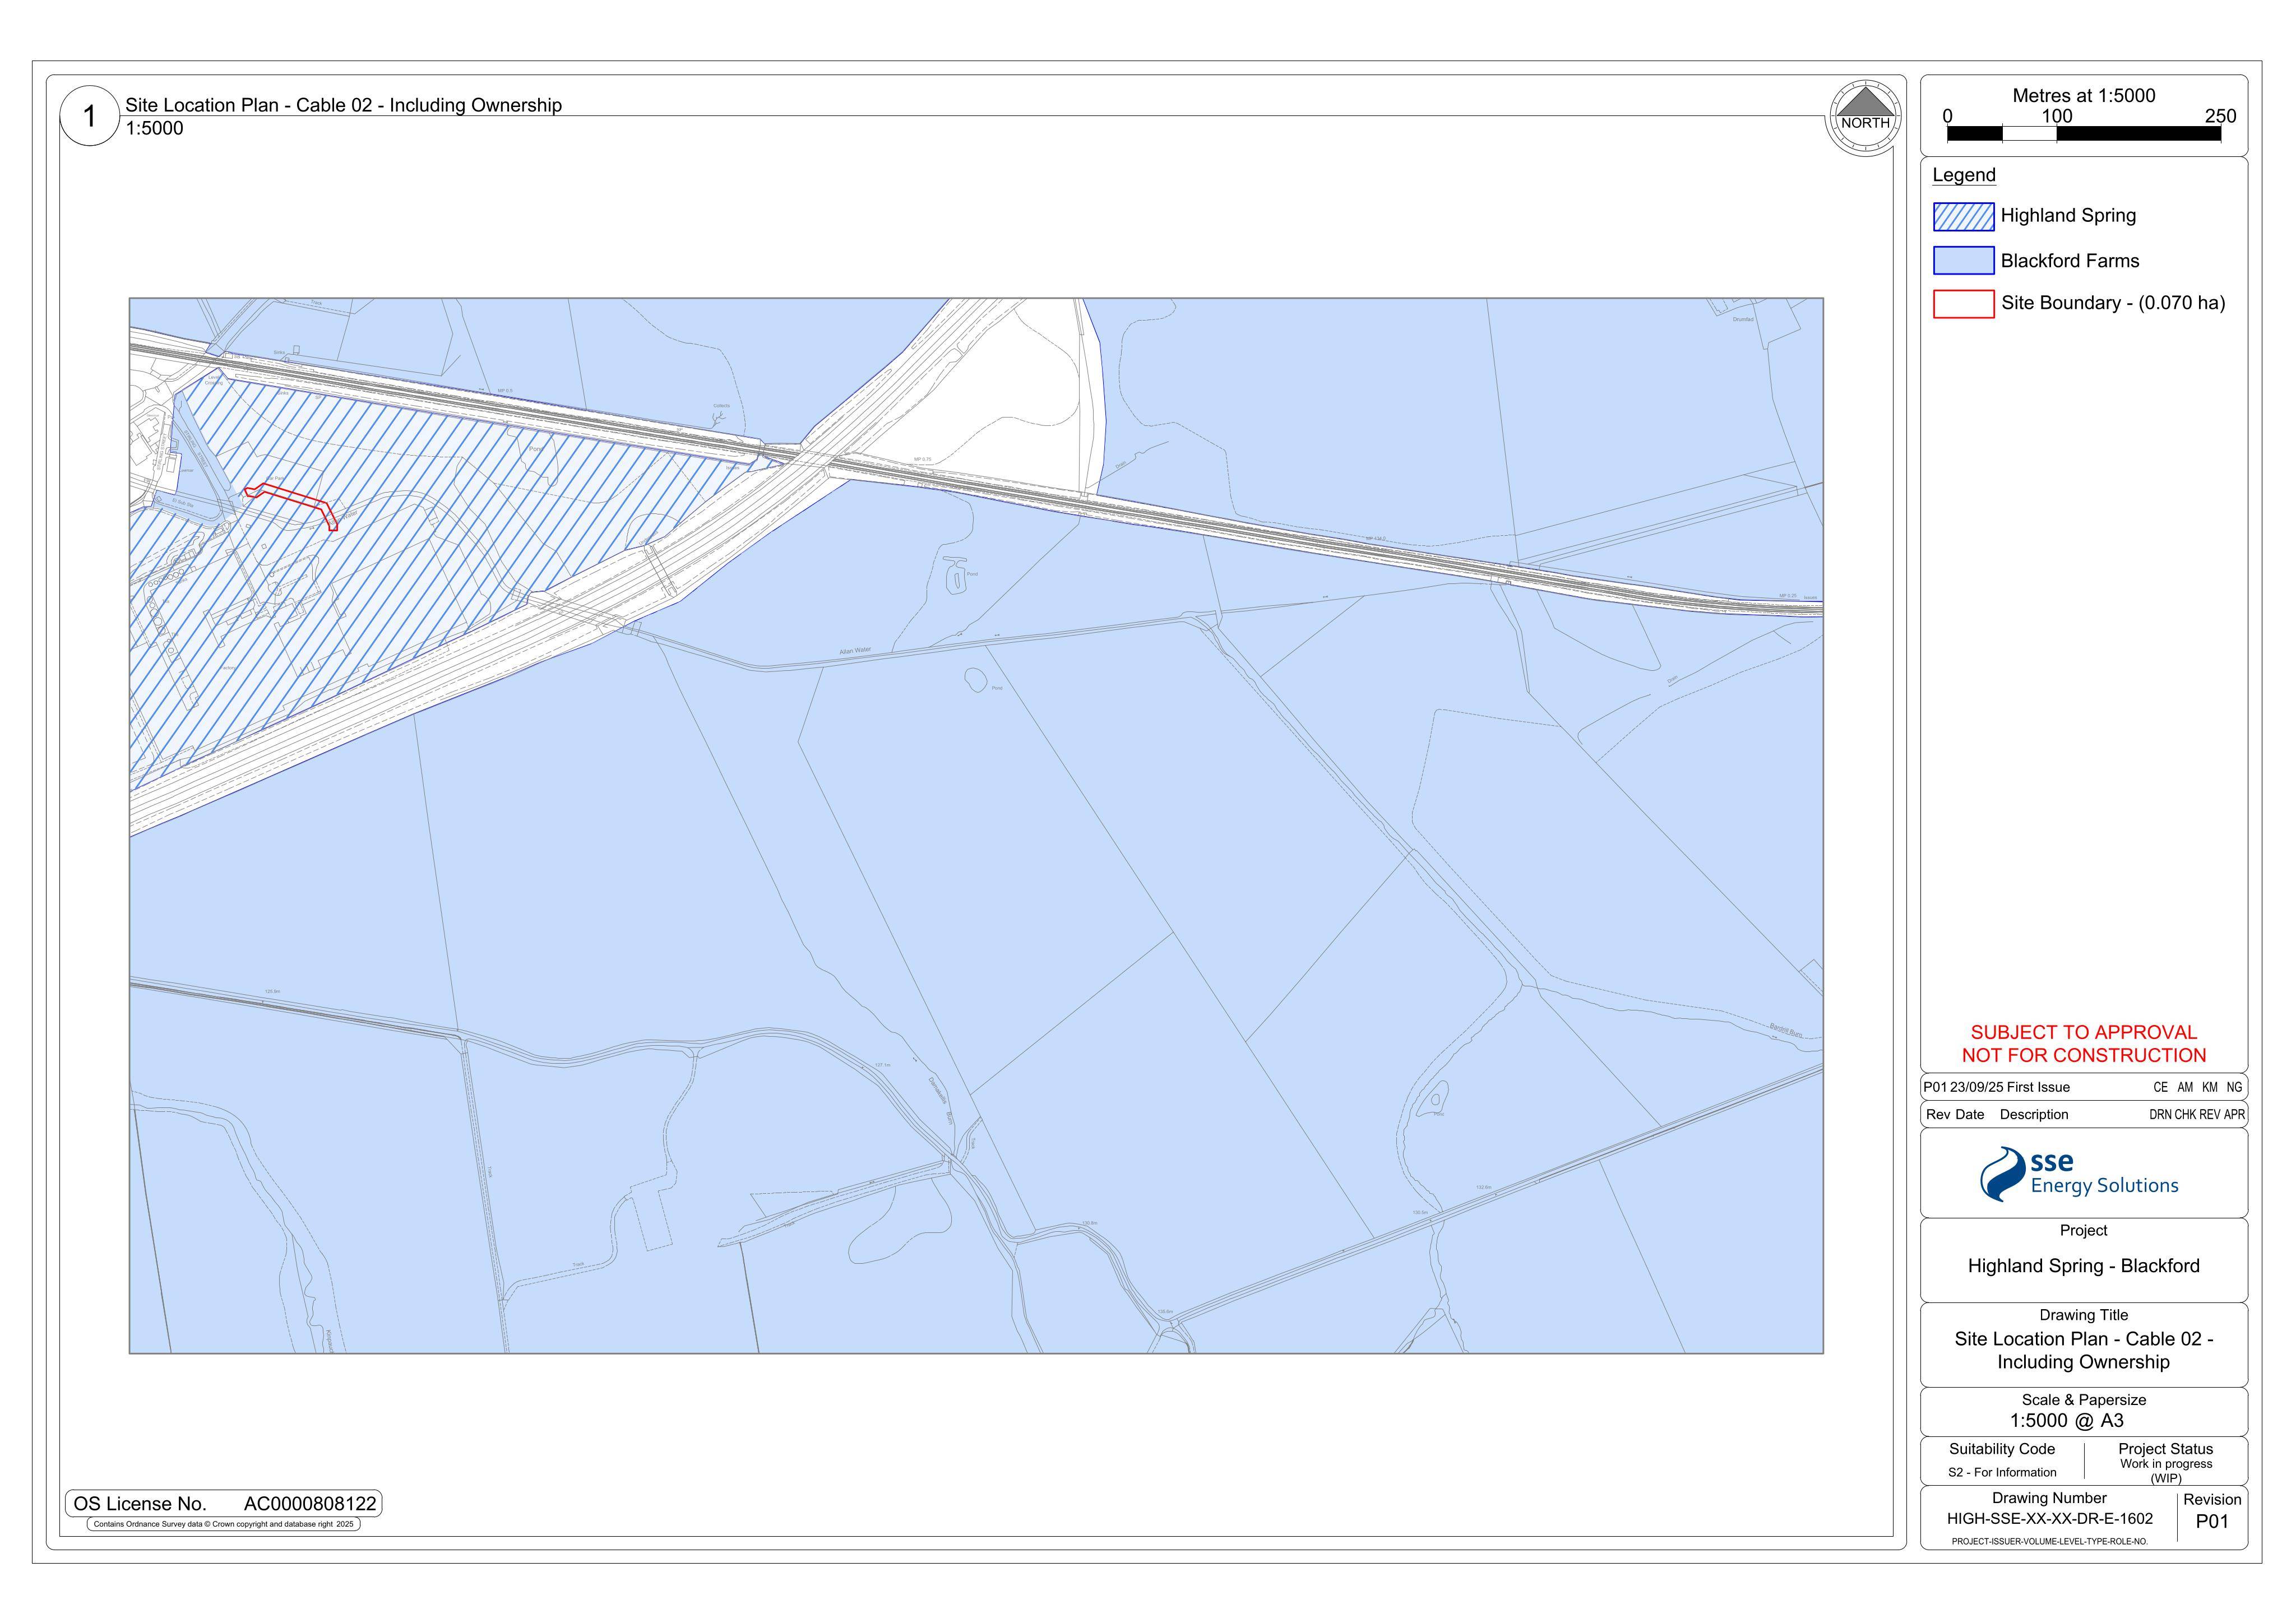Click the circled view number 1
Image resolution: width=2296 pixels, height=1623 pixels.
(x=90, y=117)
